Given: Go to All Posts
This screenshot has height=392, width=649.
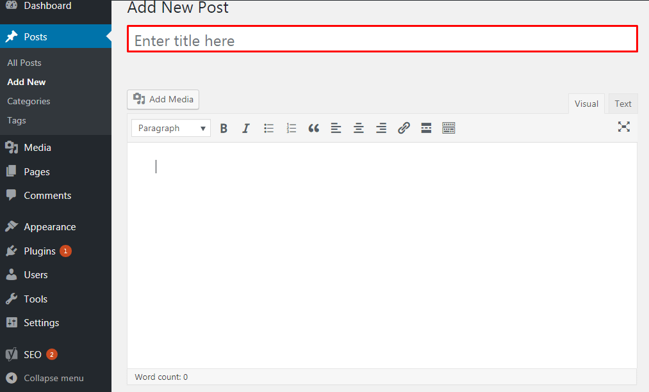Looking at the screenshot, I should tap(24, 63).
